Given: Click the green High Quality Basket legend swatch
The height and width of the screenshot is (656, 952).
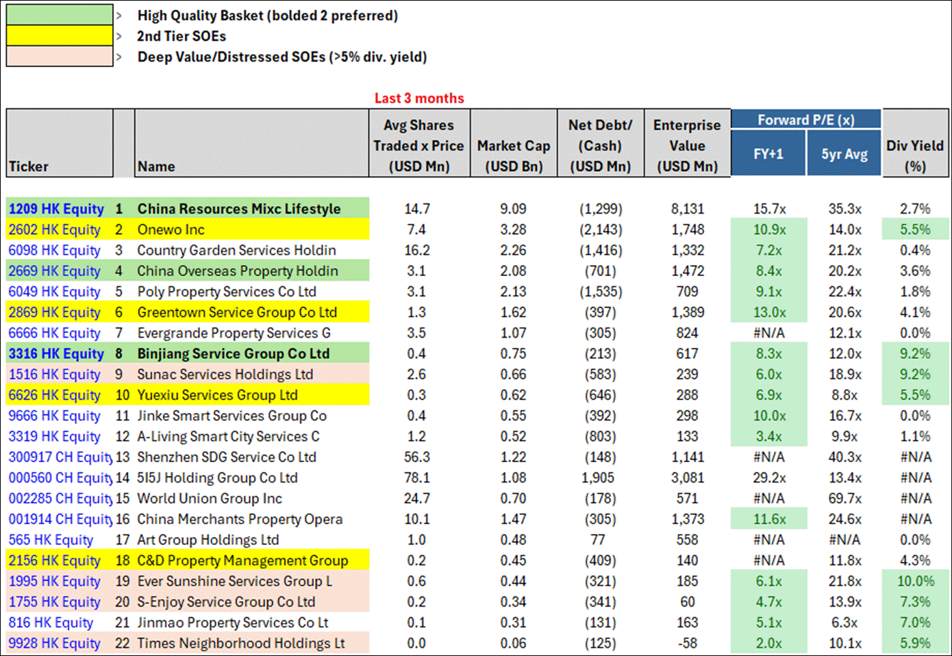Looking at the screenshot, I should (60, 15).
